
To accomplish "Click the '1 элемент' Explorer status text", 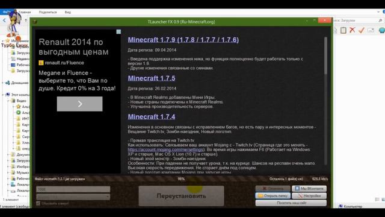I will [11, 200].
